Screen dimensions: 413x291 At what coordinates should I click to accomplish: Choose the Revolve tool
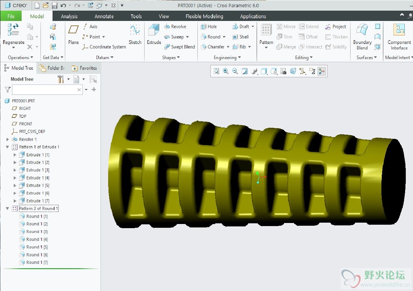coord(175,26)
